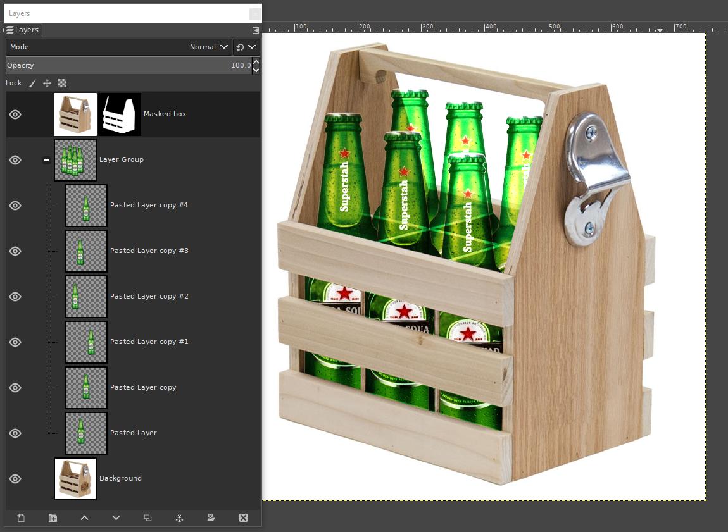Screen dimensions: 728x532
Task: Click the blend mode reset switch icon
Action: 240,47
